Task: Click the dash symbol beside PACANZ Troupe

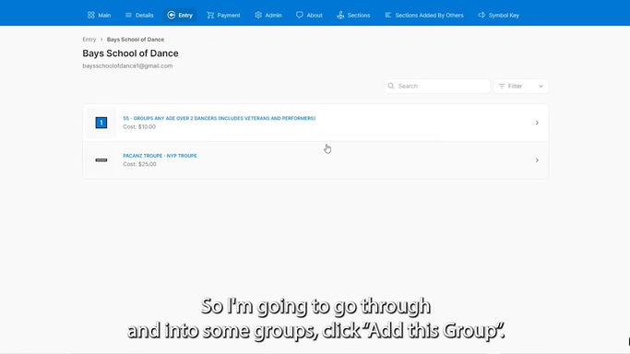Action: pos(101,159)
